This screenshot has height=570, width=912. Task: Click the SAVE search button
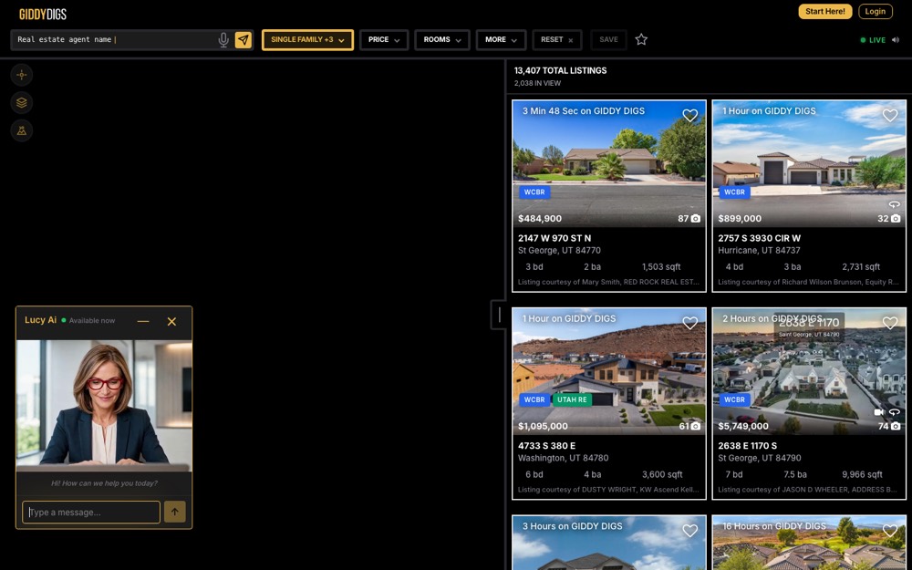608,40
